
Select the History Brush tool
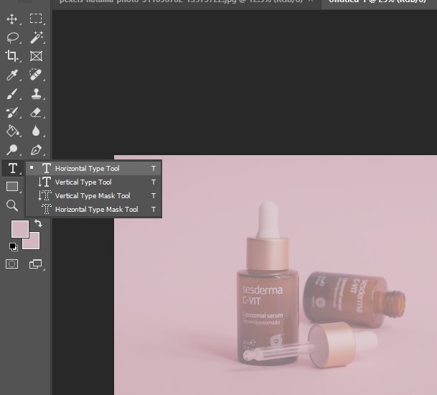[12, 113]
